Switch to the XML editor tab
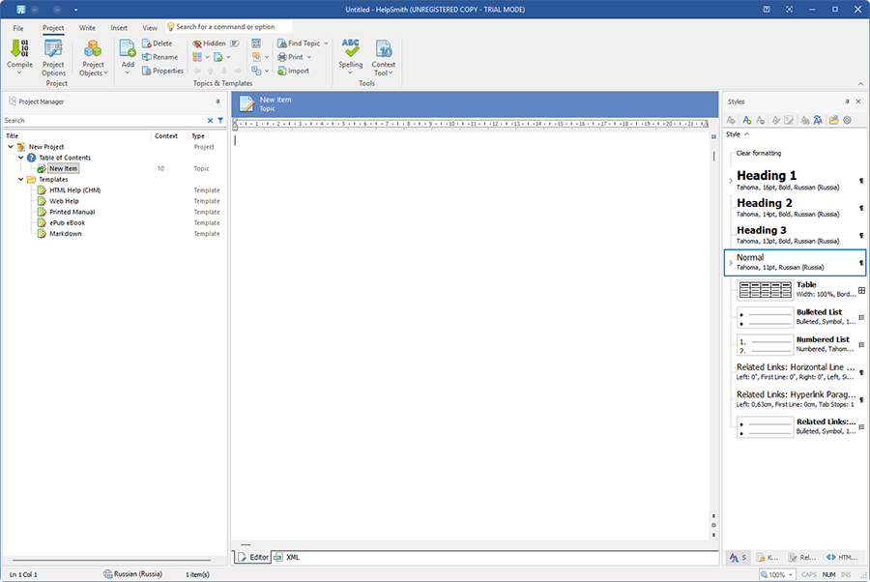Image resolution: width=870 pixels, height=582 pixels. [287, 557]
